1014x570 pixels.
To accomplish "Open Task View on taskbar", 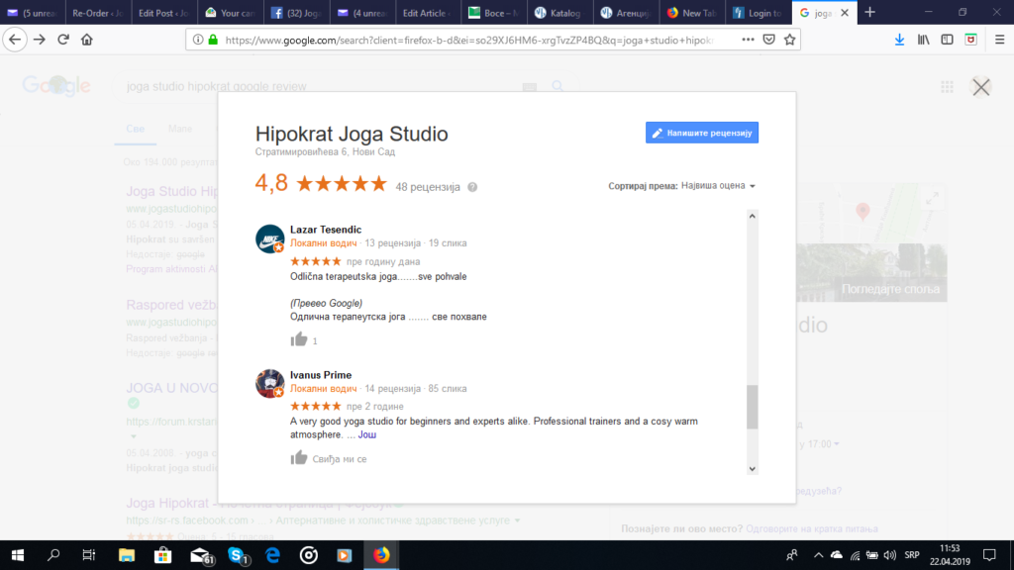I will (x=88, y=555).
